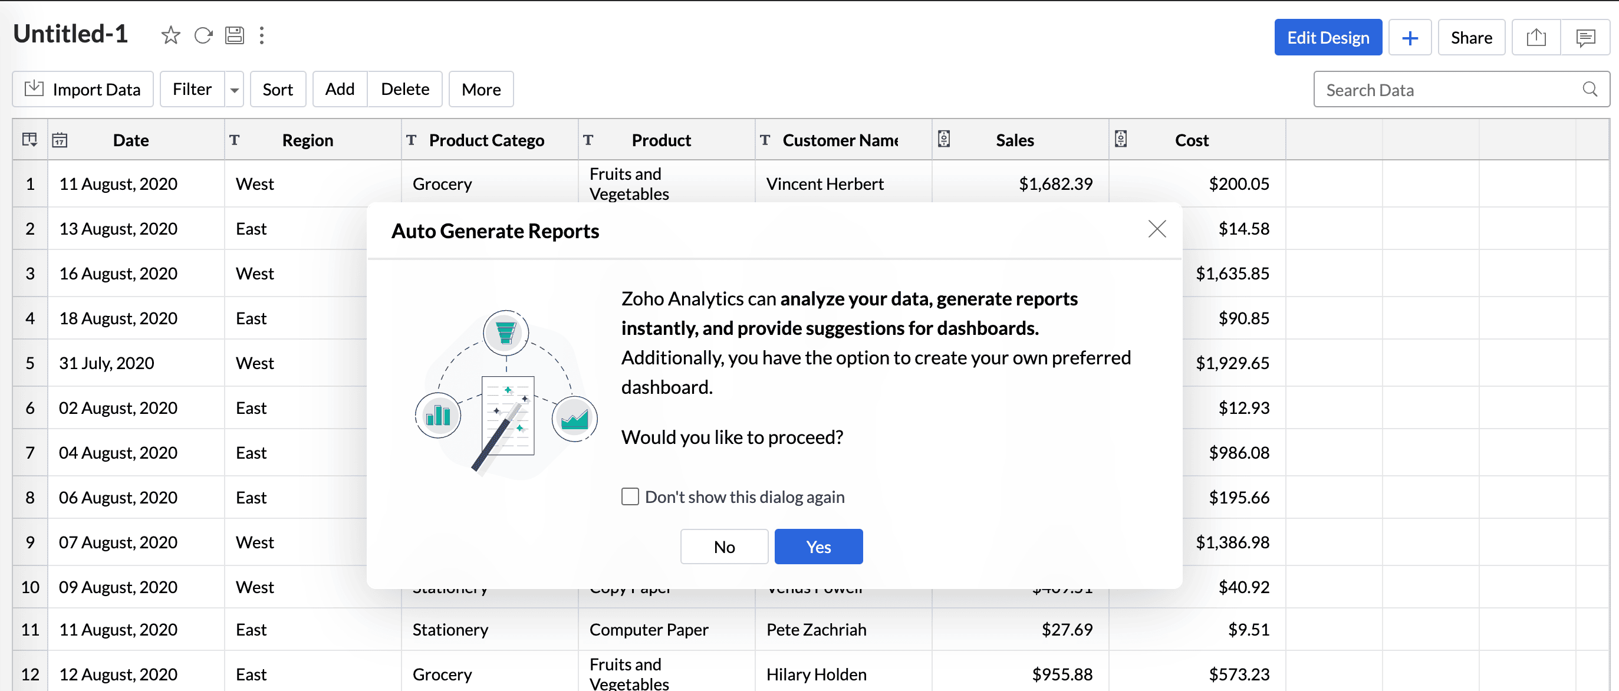Click the Filter button
This screenshot has height=691, width=1619.
pos(192,89)
